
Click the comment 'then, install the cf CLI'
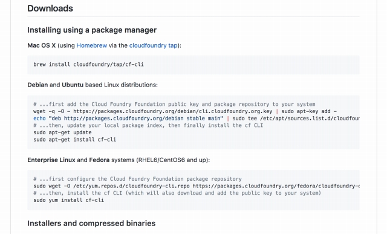(177, 193)
